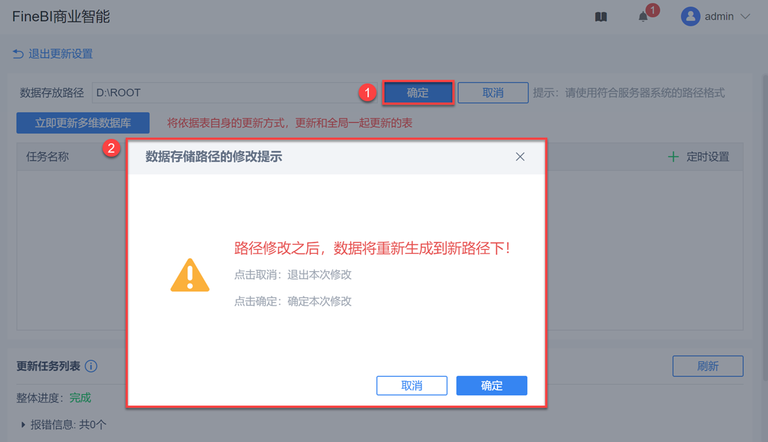Viewport: 768px width, 442px height.
Task: Click the admin user avatar icon
Action: pos(691,17)
